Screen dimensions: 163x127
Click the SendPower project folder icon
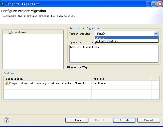tap(10, 32)
